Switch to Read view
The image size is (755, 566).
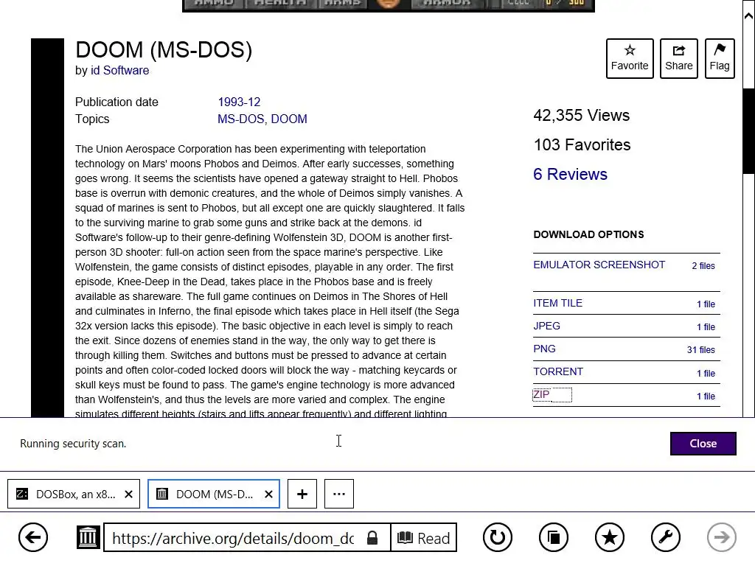424,537
